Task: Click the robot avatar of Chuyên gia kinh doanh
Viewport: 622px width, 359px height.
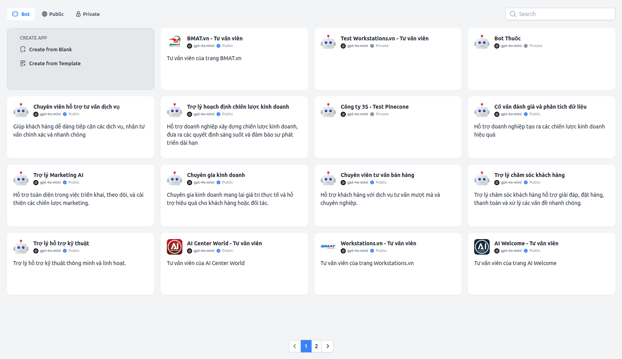Action: [x=174, y=178]
